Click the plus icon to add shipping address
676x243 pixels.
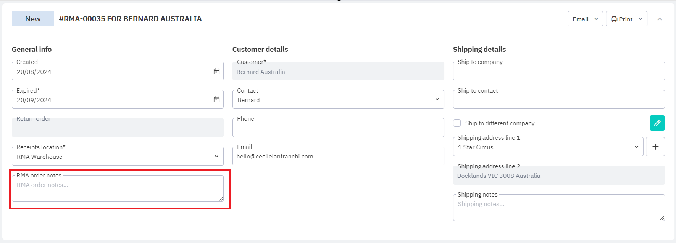(655, 147)
